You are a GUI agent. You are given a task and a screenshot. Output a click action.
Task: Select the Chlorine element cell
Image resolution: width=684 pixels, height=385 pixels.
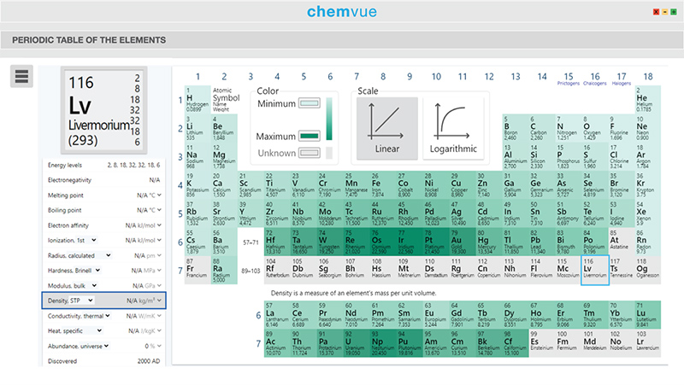(622, 157)
